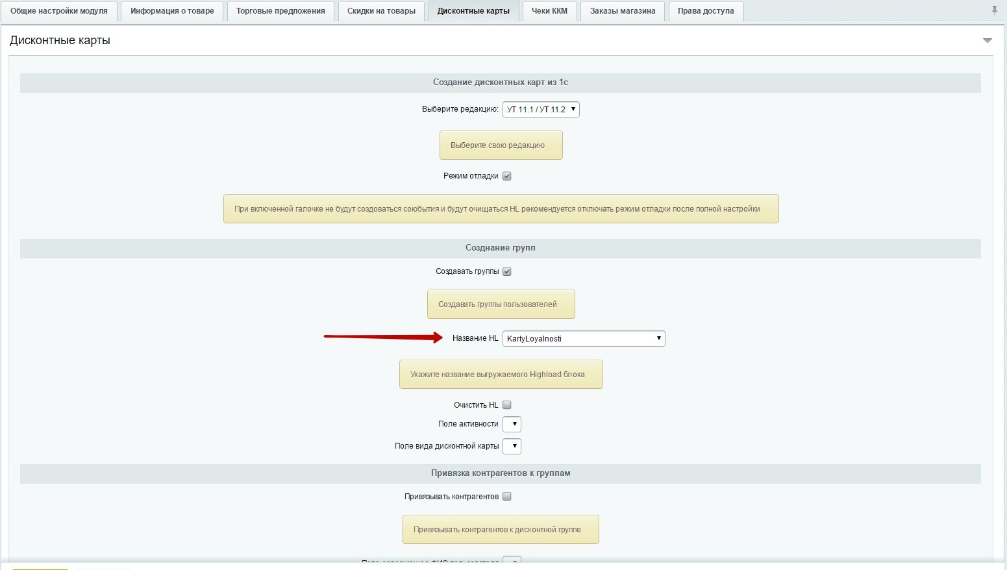Viewport: 1007px width, 570px height.
Task: Click the Выберите свою редакцию hint box
Action: [501, 145]
